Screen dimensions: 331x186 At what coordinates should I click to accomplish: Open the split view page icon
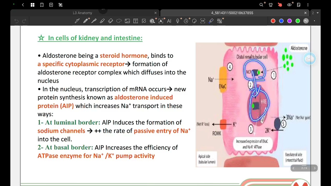coord(299,5)
